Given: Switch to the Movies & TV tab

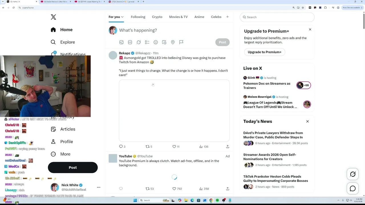Looking at the screenshot, I should tap(178, 17).
